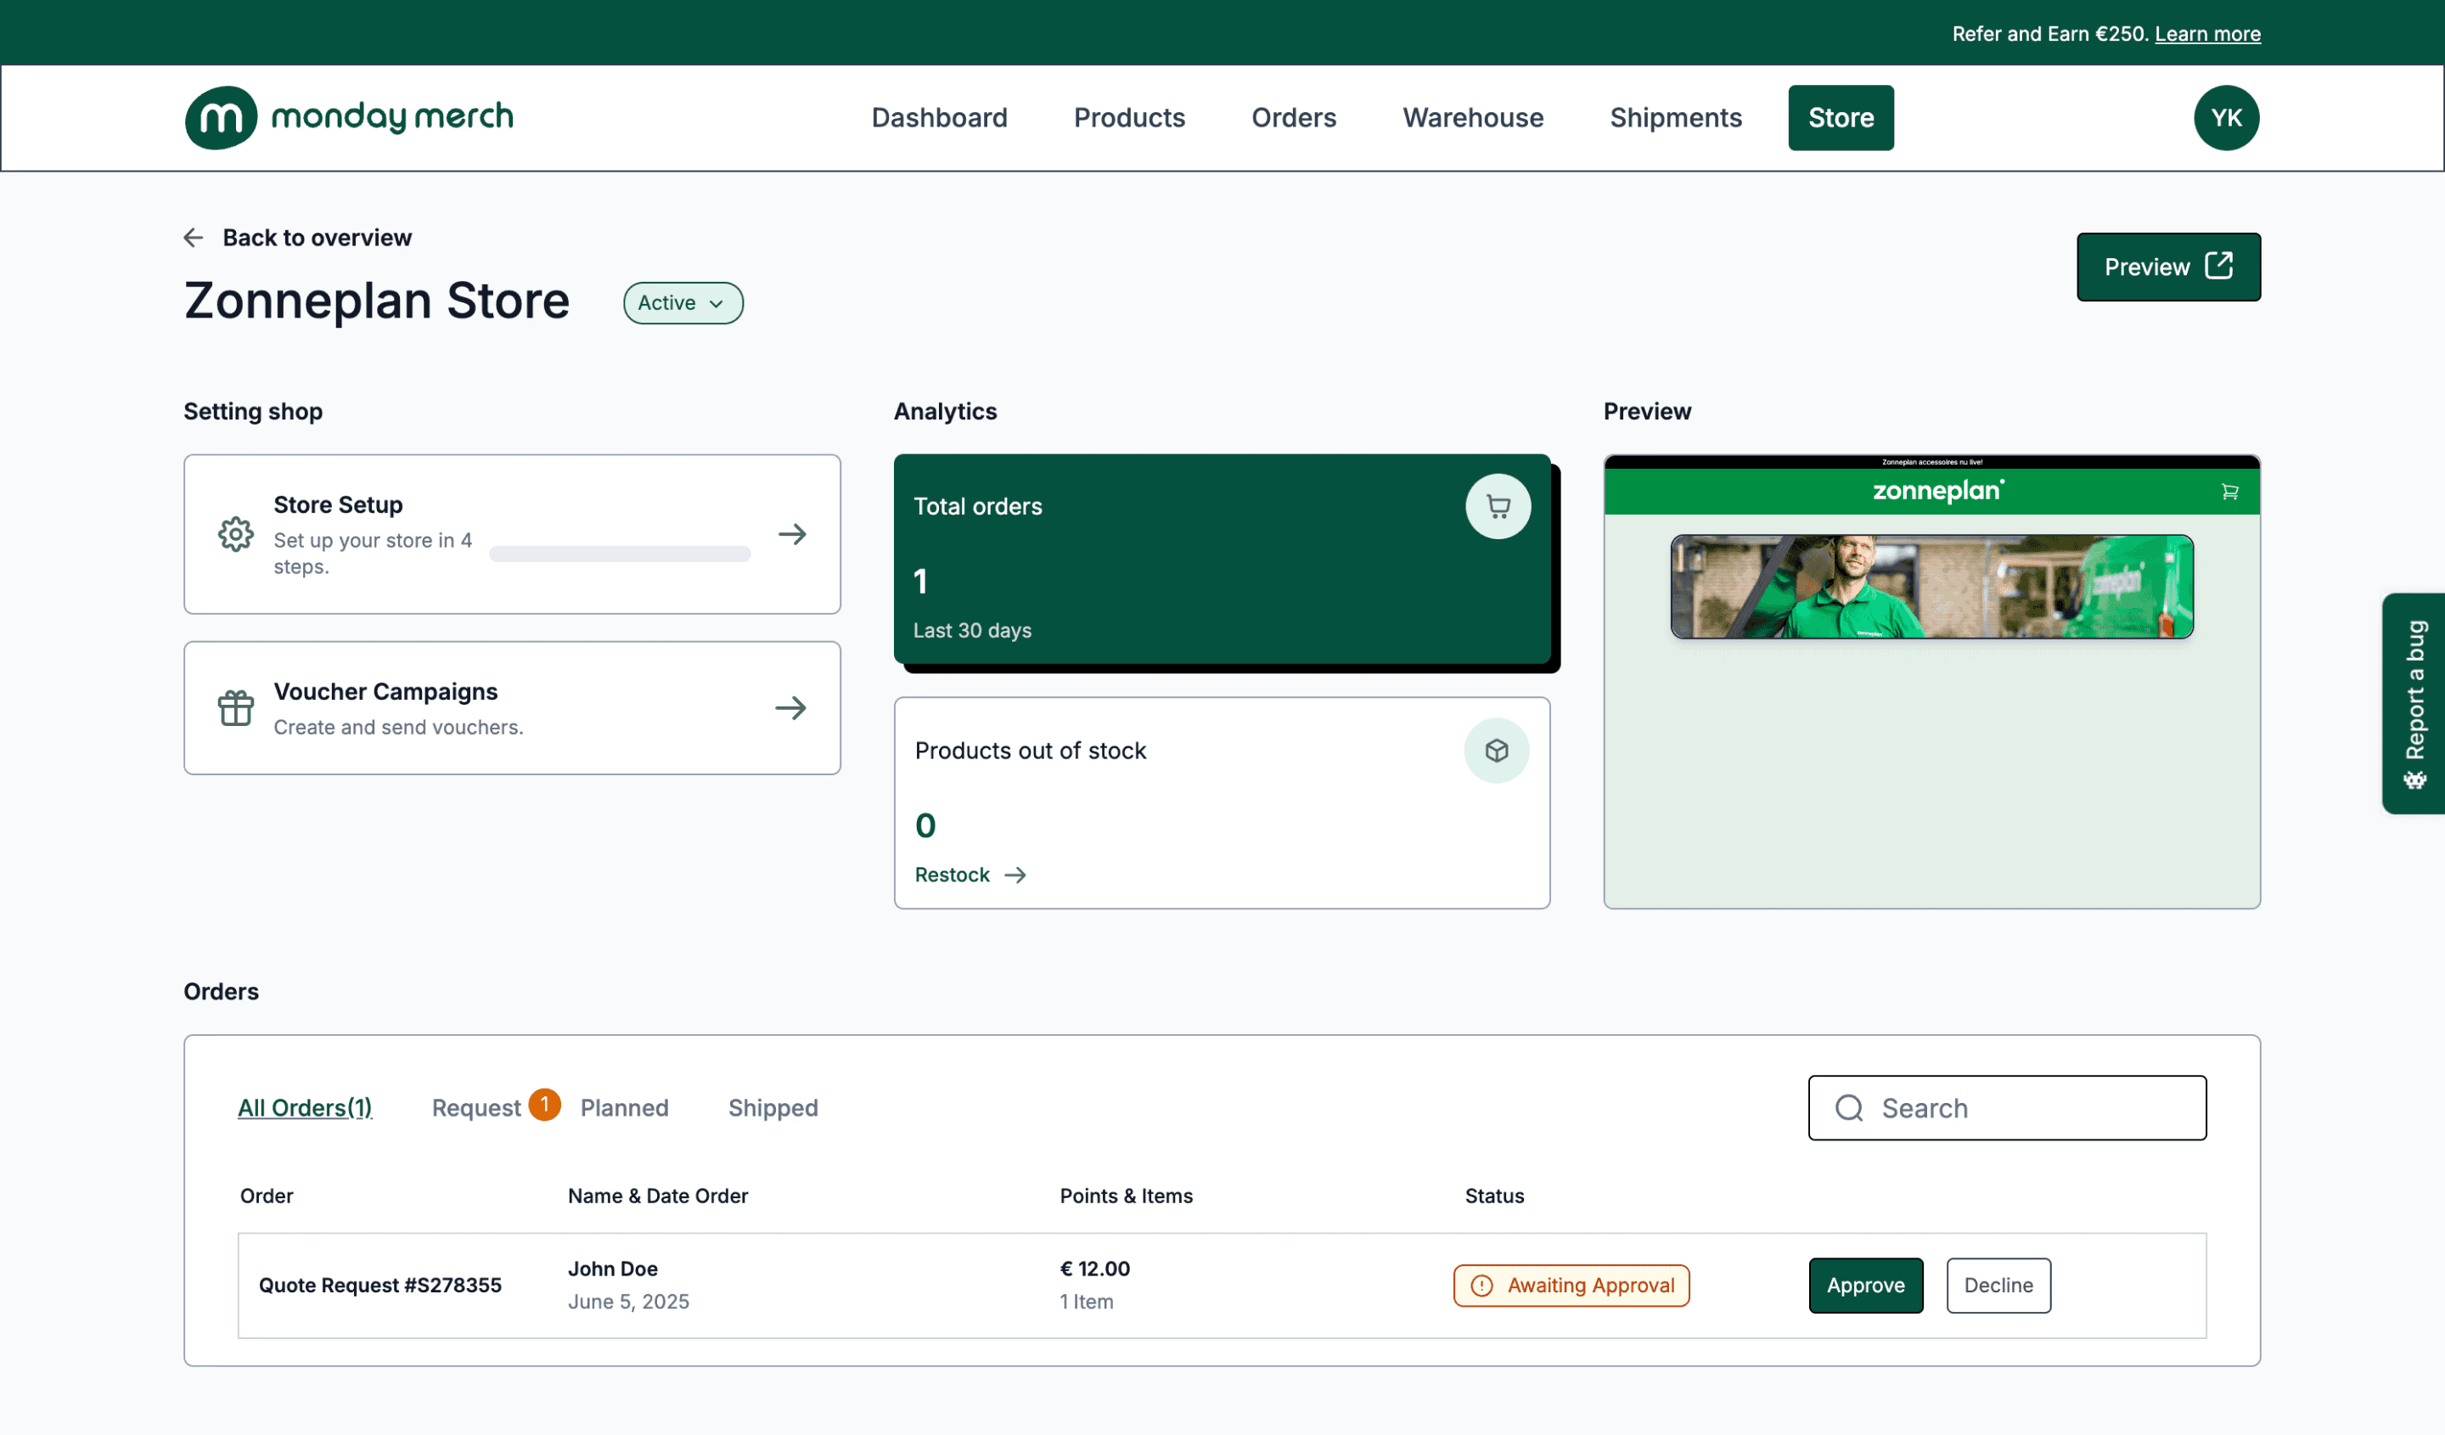Approve the John Doe quote request

(1865, 1285)
